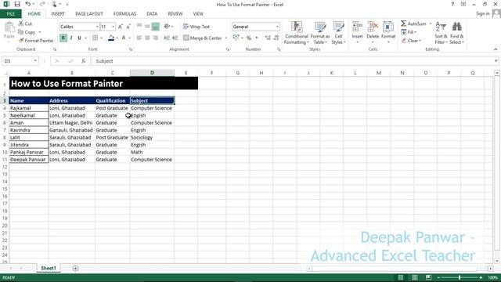Toggle Bottom Align highlighted button
The image size is (501, 282).
pos(155,27)
